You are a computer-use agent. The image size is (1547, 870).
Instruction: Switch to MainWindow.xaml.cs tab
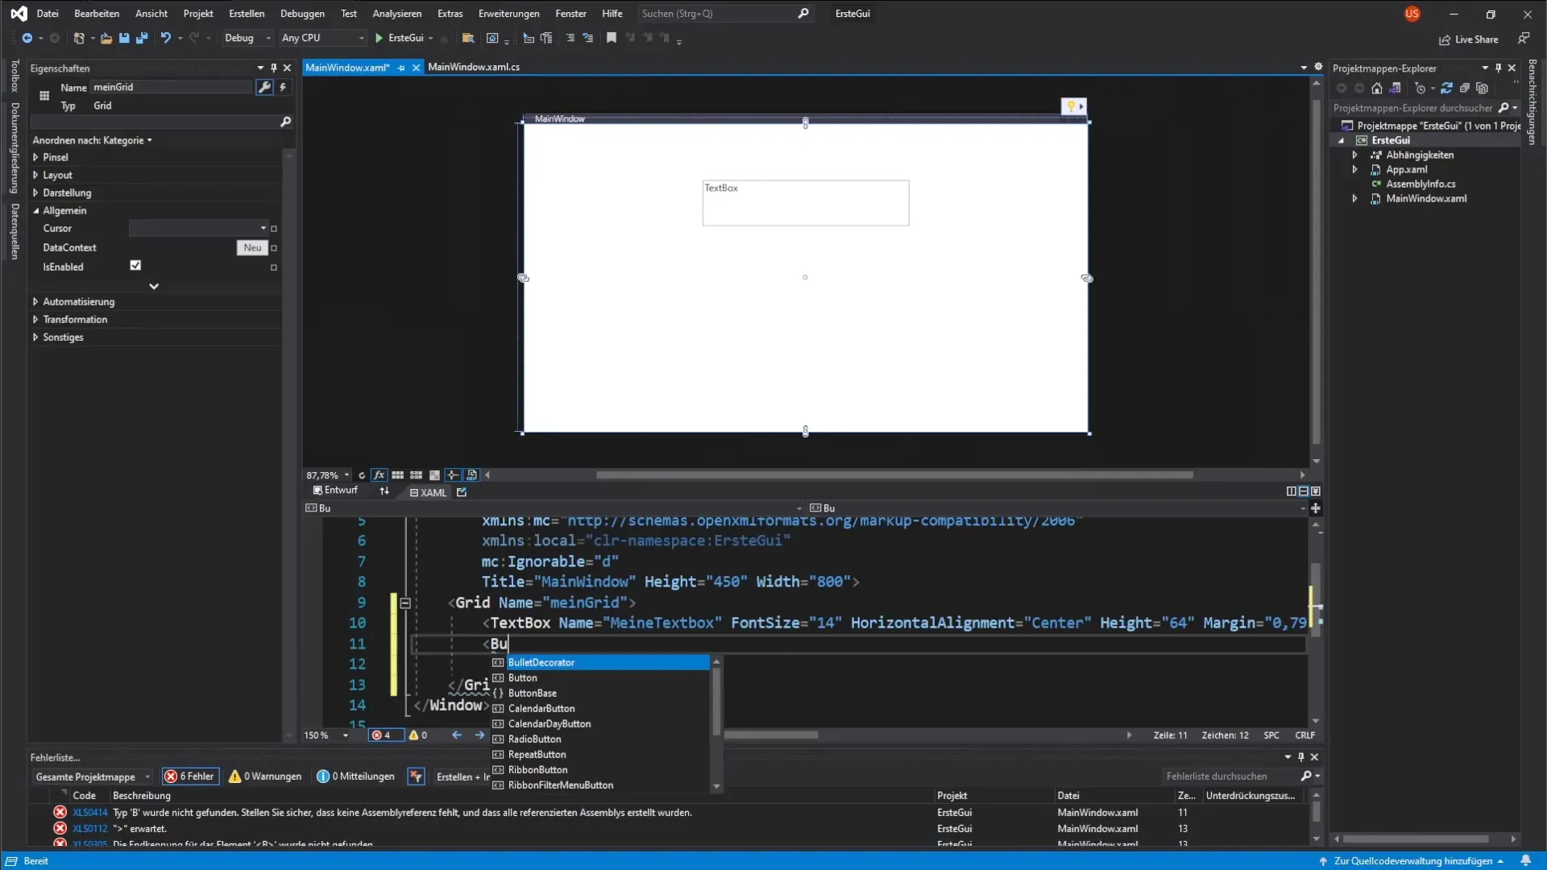tap(474, 67)
